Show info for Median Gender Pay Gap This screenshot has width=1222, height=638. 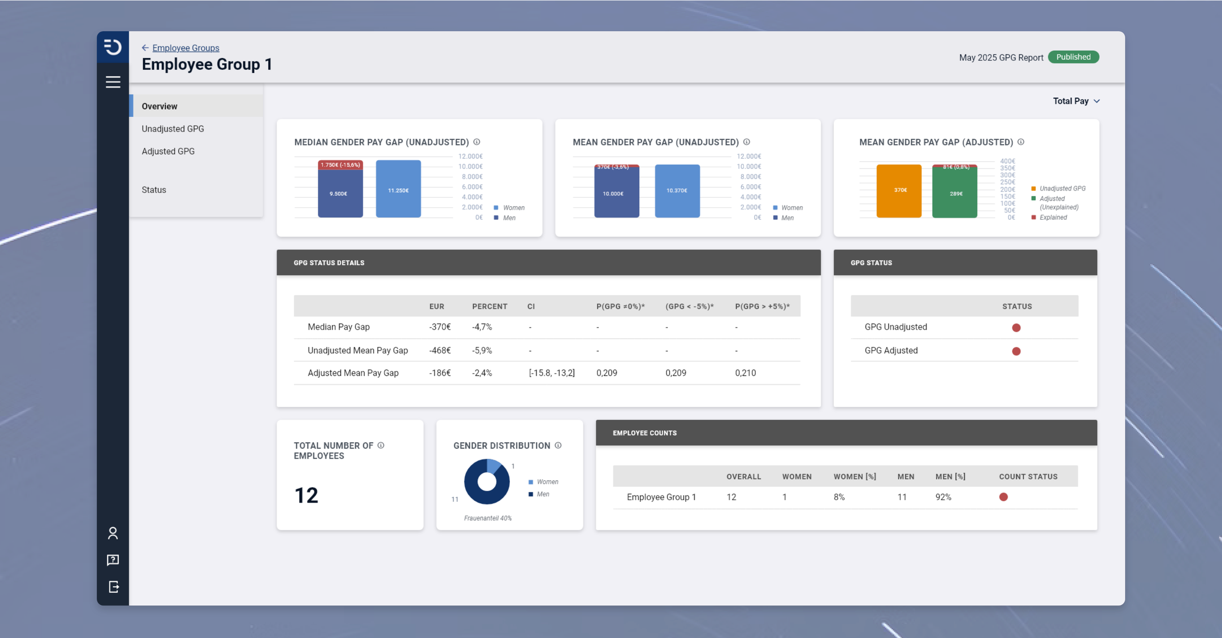[477, 142]
